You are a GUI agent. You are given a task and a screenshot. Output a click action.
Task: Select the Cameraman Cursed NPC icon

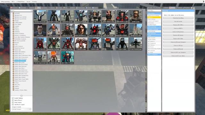click(67, 16)
